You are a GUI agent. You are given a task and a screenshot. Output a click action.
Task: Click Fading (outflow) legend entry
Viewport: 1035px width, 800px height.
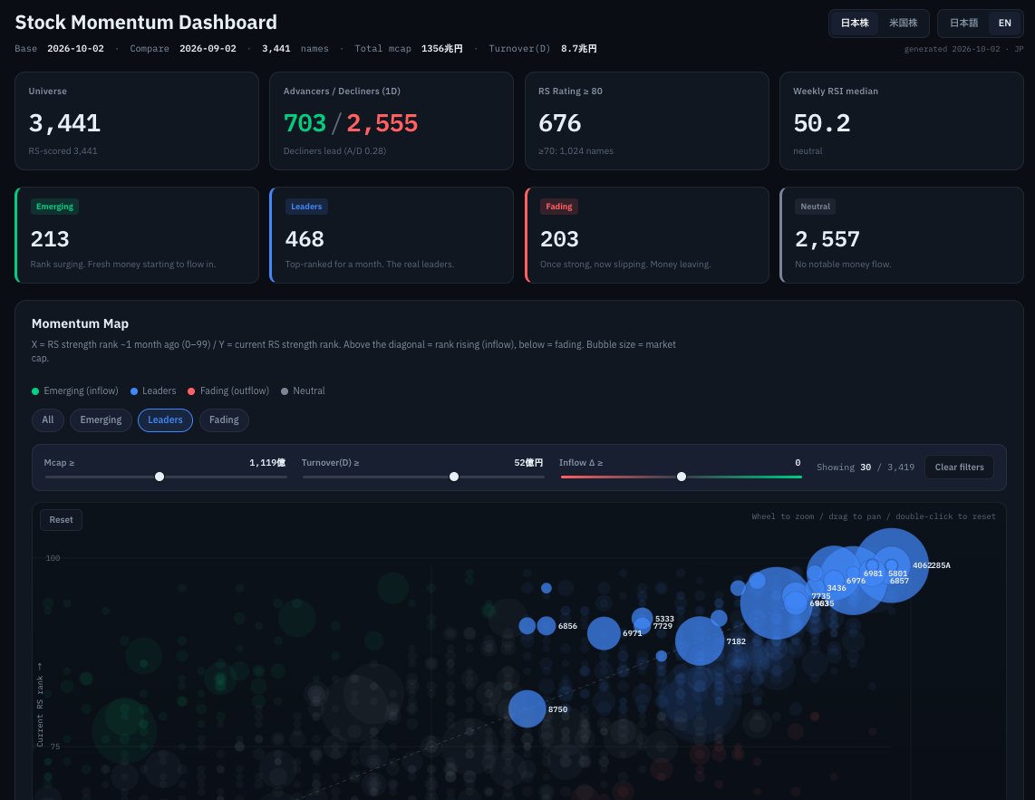[228, 390]
